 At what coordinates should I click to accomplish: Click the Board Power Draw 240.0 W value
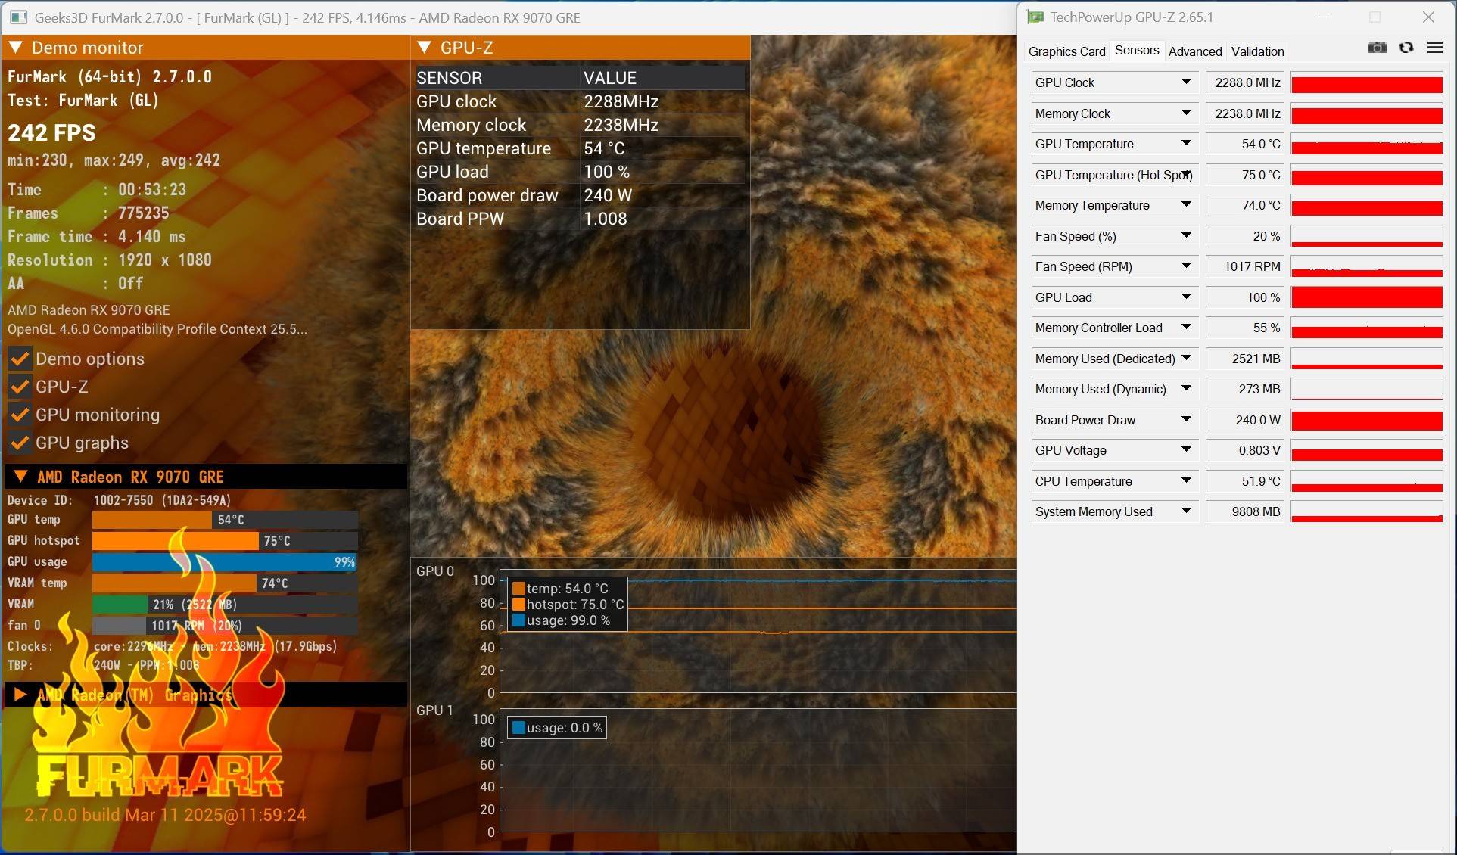coord(1245,420)
